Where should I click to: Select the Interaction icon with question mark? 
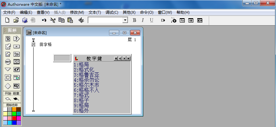(16, 39)
